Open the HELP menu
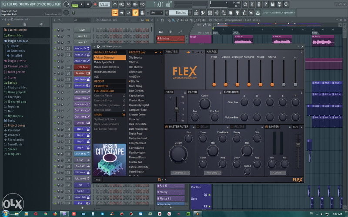Image resolution: width=348 pixels, height=217 pixels. coord(58,4)
